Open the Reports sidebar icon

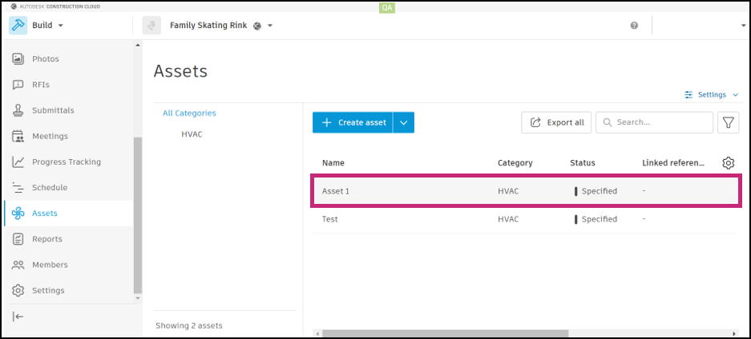coord(18,239)
